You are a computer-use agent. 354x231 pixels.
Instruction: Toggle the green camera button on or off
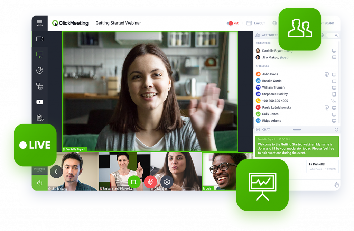[134, 182]
